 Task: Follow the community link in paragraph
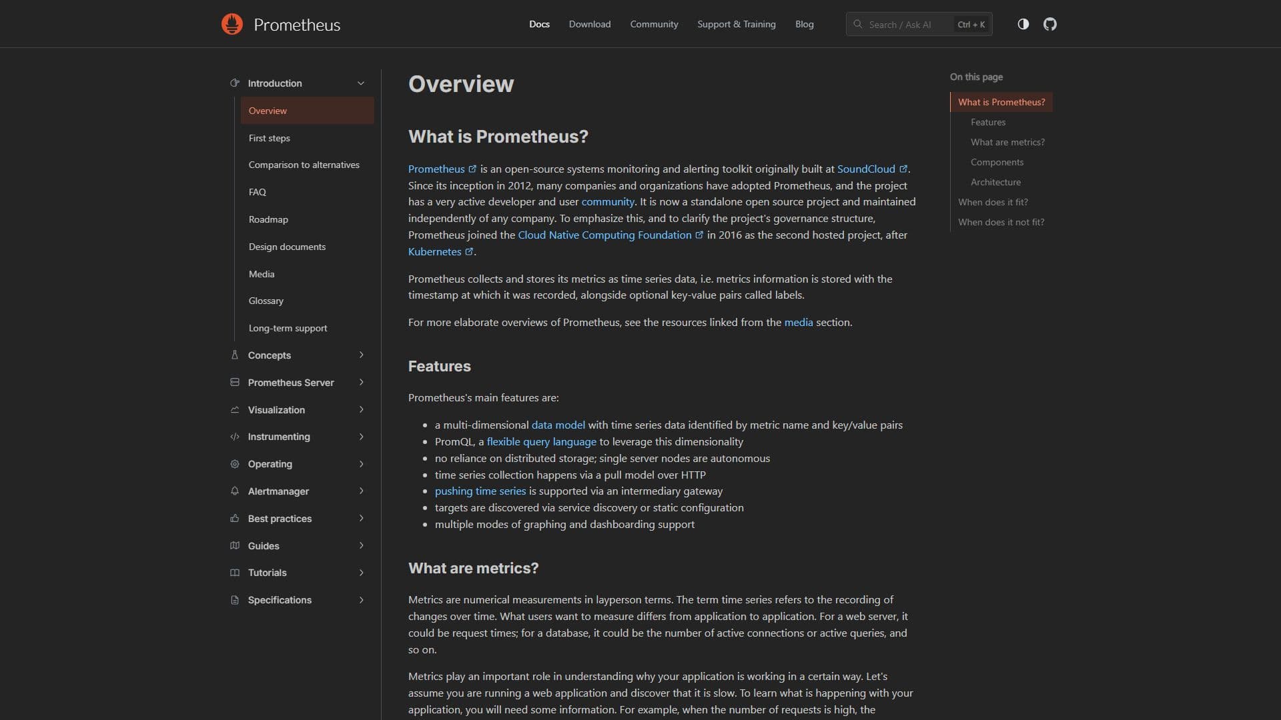click(x=607, y=202)
